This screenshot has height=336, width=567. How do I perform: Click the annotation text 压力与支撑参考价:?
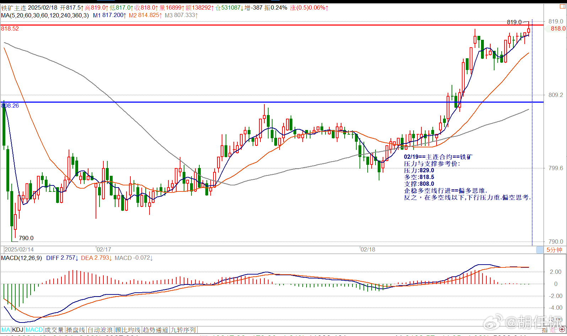(432, 164)
